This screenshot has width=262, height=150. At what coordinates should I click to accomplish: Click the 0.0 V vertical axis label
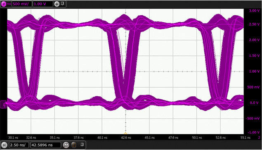pos(254,103)
